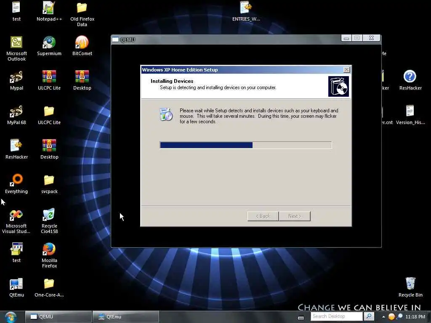Click the Next button in Setup
The image size is (431, 323).
click(x=295, y=216)
